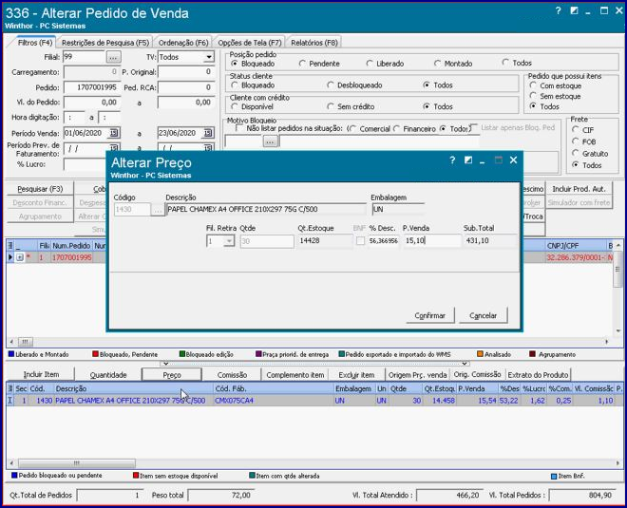The width and height of the screenshot is (627, 508).
Task: Switch to Filtros (F4) tab
Action: (x=34, y=43)
